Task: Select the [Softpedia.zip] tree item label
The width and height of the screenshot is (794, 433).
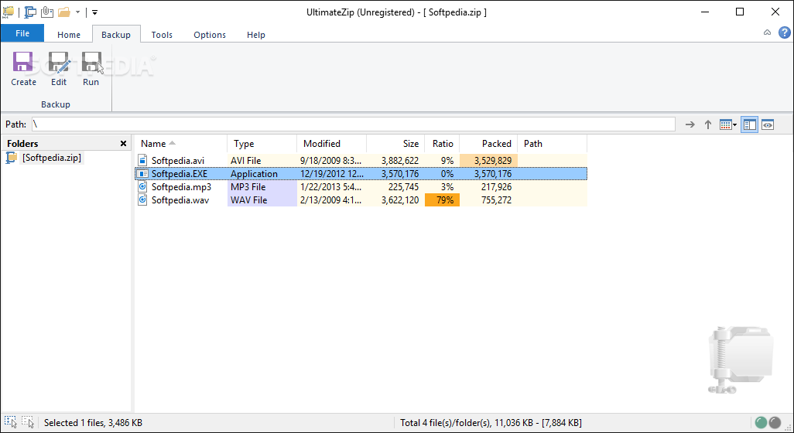Action: point(51,158)
